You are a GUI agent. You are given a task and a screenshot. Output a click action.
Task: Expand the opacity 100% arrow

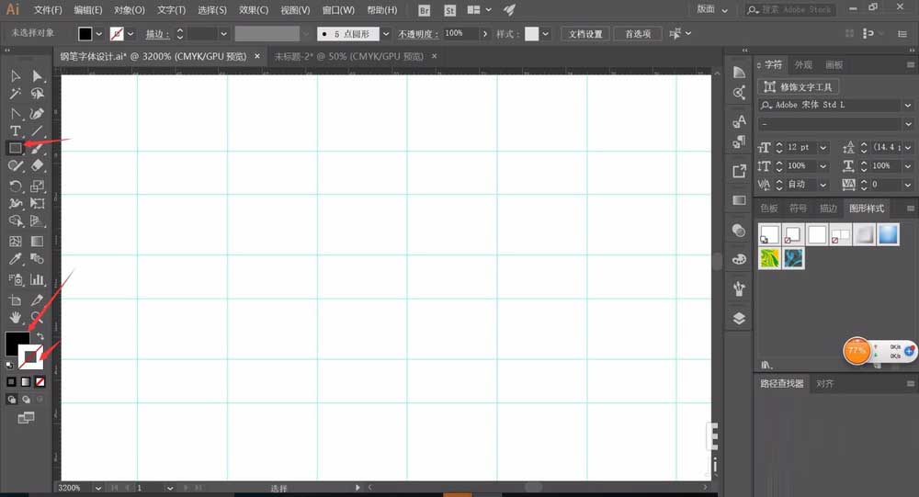coord(484,34)
